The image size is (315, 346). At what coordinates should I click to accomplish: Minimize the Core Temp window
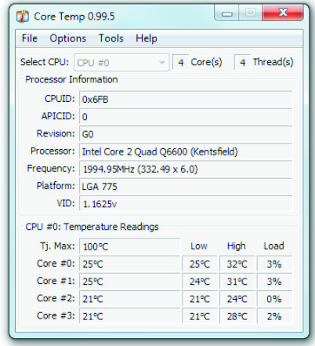pyautogui.click(x=226, y=13)
